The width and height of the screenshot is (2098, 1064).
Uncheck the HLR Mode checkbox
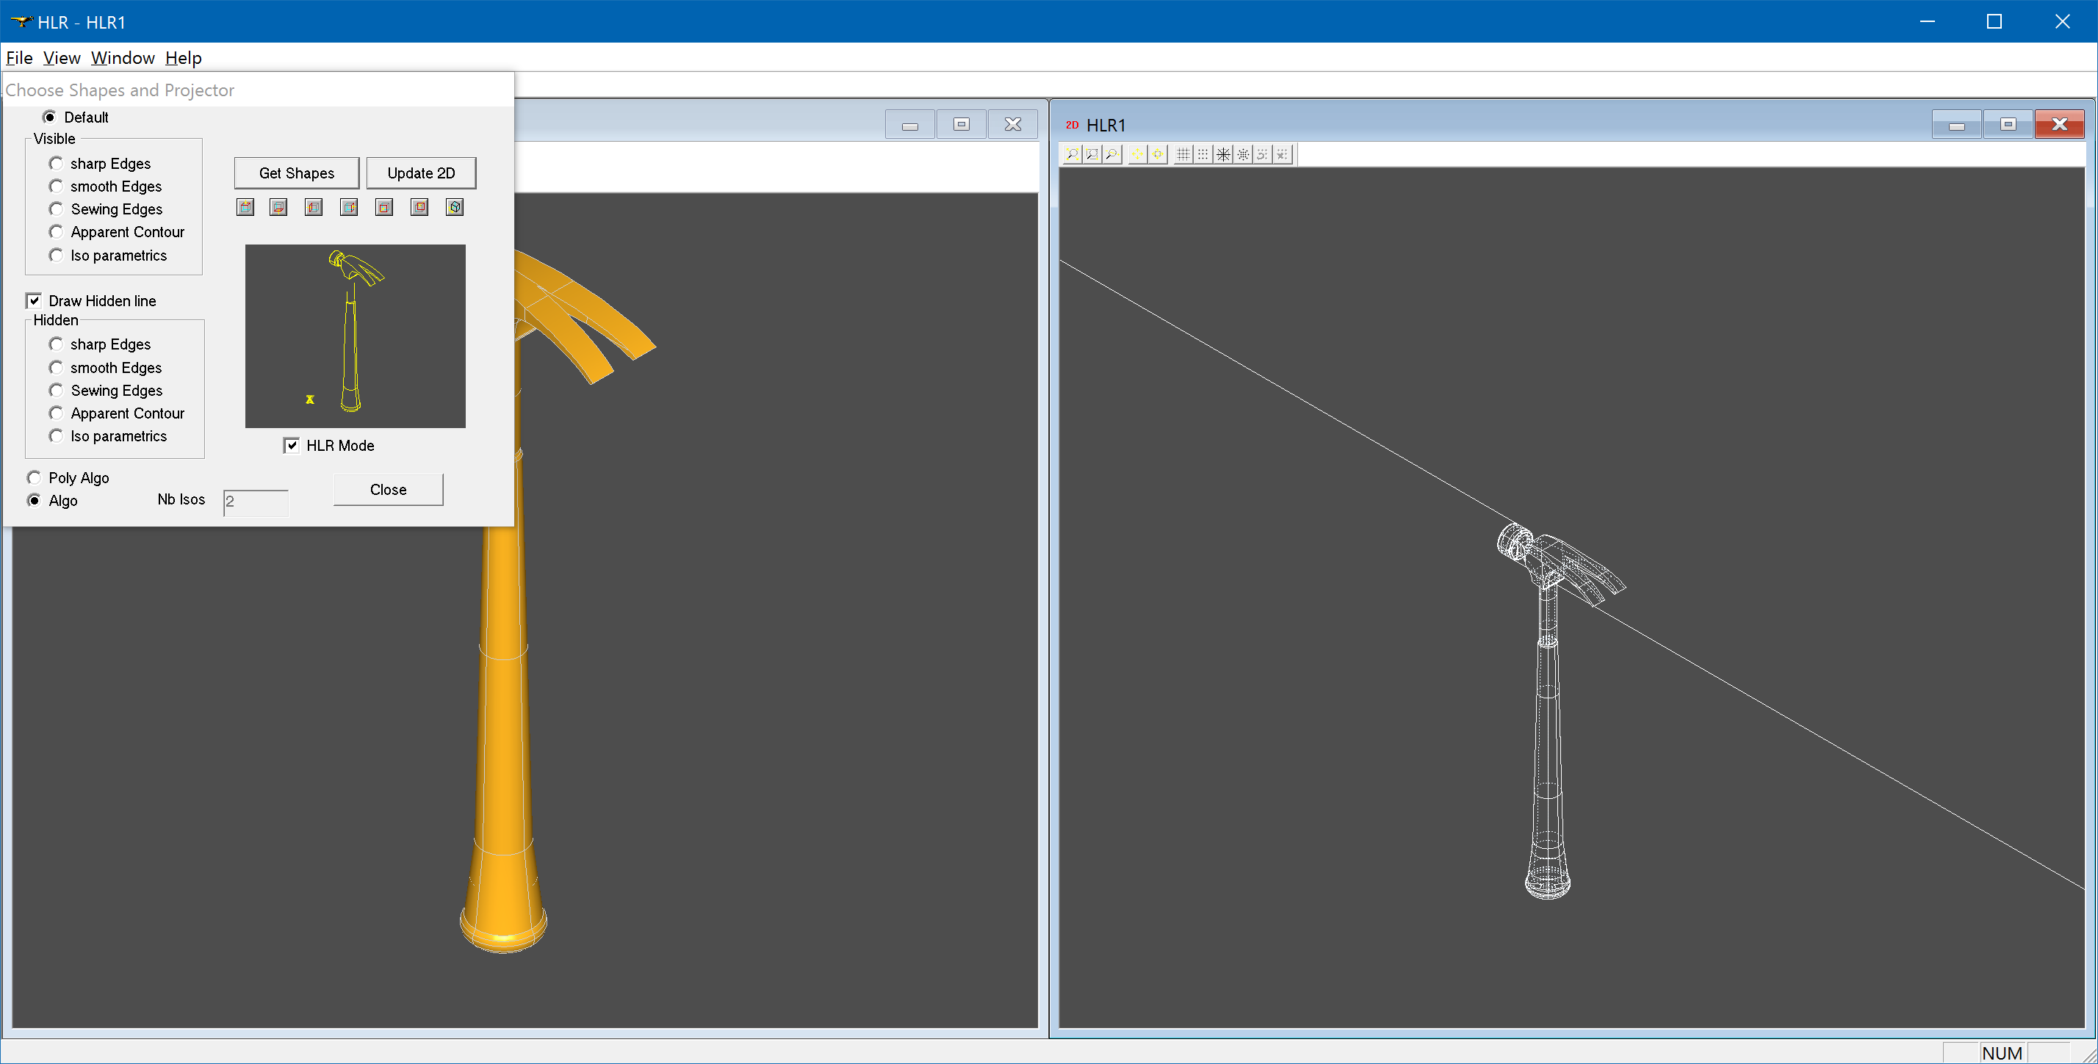click(292, 446)
